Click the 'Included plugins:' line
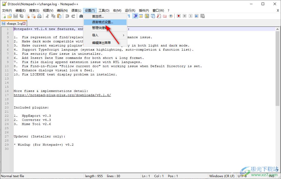This screenshot has width=281, height=179. [31, 107]
